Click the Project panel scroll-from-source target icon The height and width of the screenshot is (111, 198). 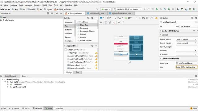point(48,13)
